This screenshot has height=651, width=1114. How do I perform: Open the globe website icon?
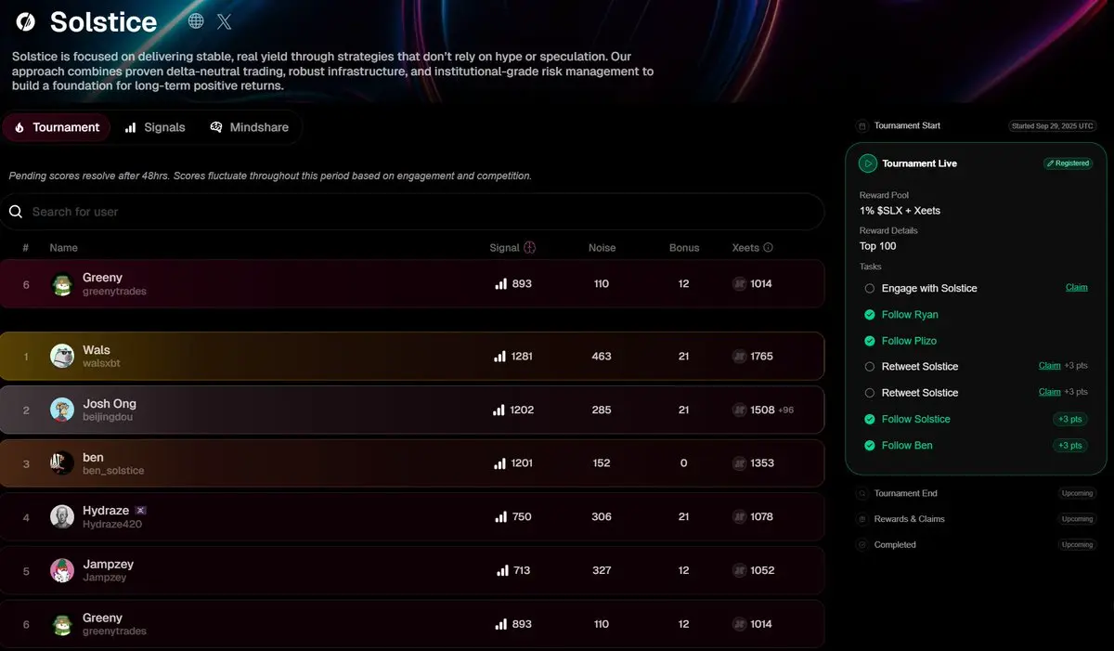pyautogui.click(x=196, y=21)
